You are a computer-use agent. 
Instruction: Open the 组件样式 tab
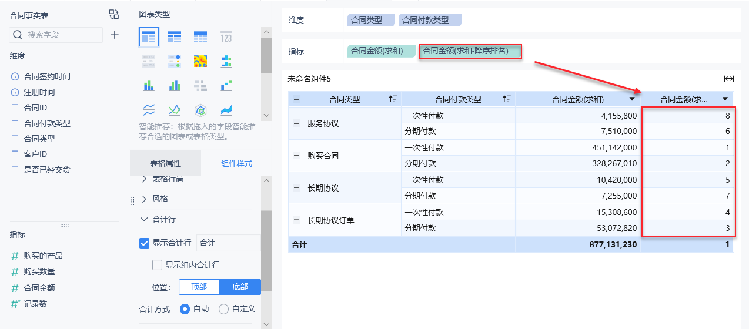236,163
